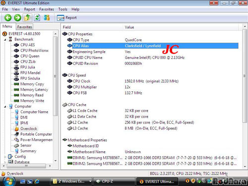This screenshot has width=248, height=186.
Task: Select the FPU SinJulia benchmark
Action: coord(30,78)
